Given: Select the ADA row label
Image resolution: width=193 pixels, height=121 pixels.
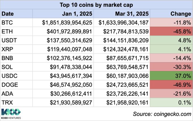Looking at the screenshot, I should coord(7,94).
